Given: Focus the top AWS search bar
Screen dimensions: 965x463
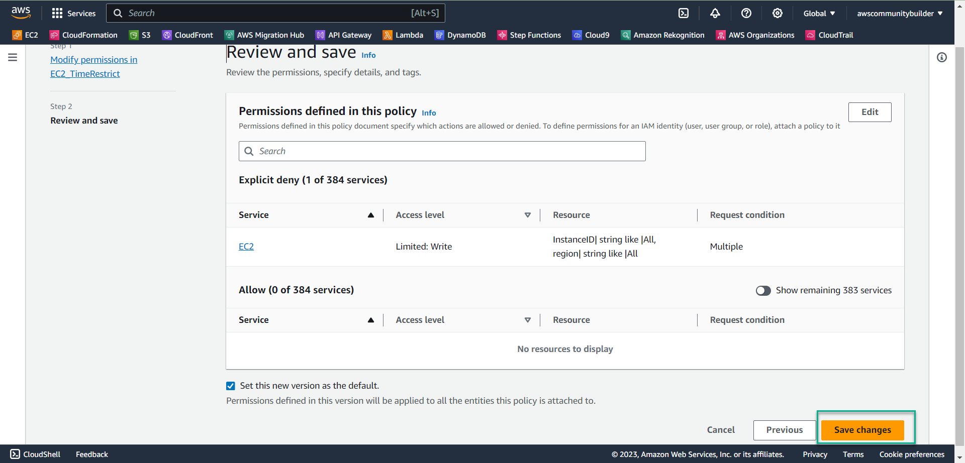Looking at the screenshot, I should click(x=275, y=13).
